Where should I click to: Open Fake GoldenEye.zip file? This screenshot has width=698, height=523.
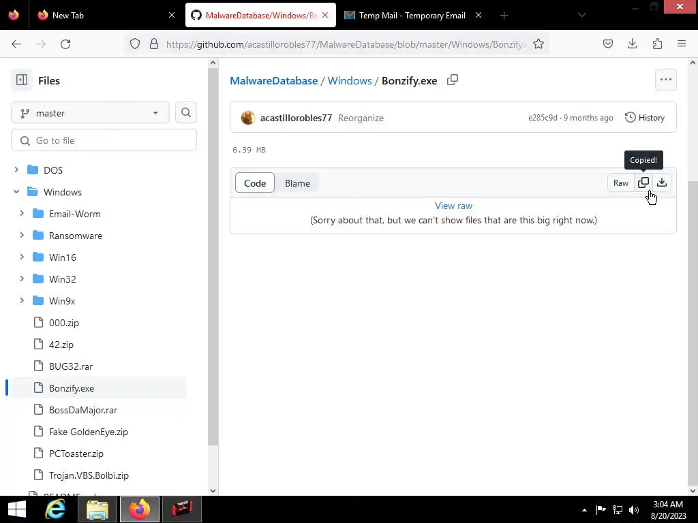88,431
